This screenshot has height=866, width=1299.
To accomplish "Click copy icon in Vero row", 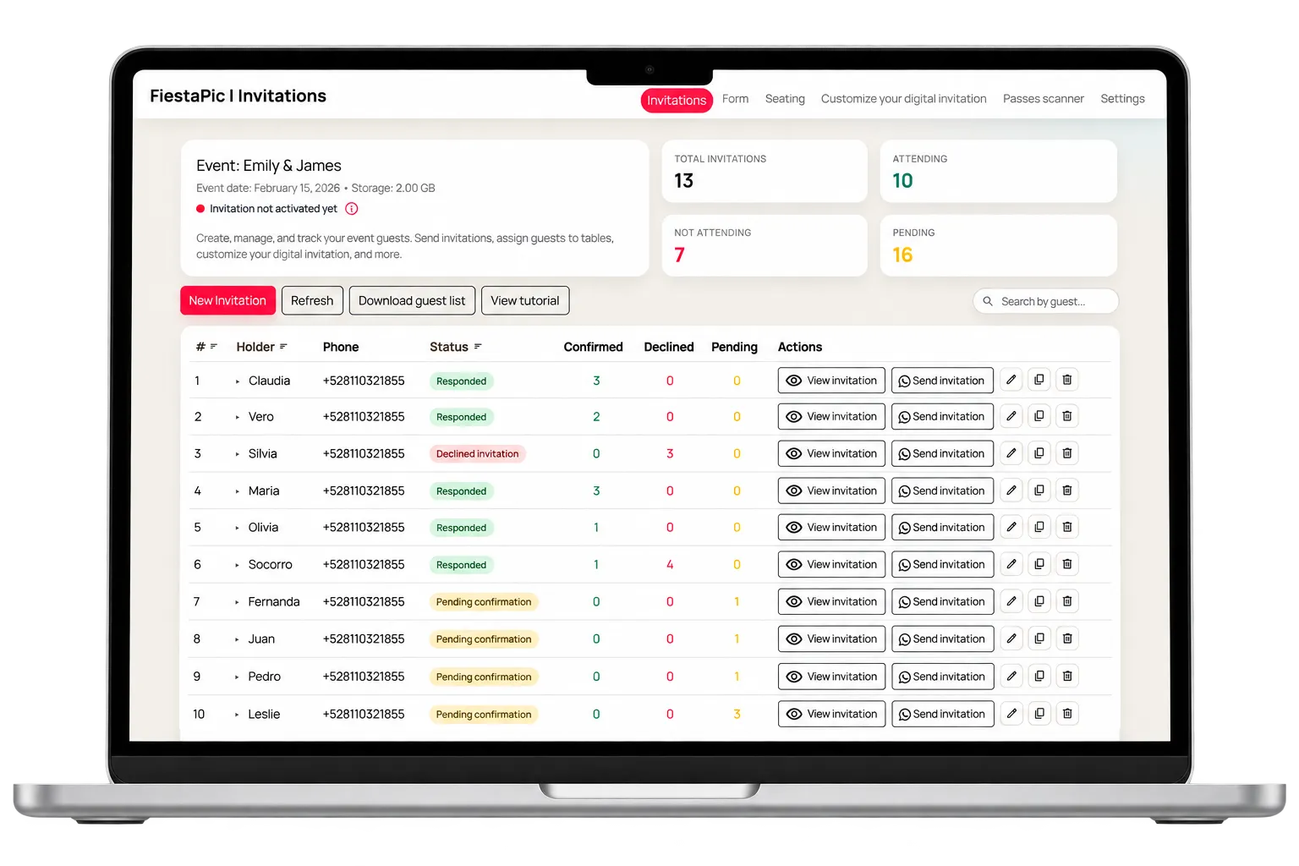I will pos(1039,416).
